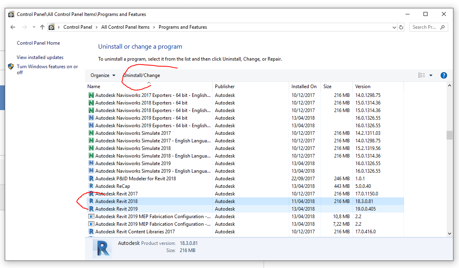
Task: Select Navisworks Simulate 2018 - English Language row
Action: coord(245,156)
